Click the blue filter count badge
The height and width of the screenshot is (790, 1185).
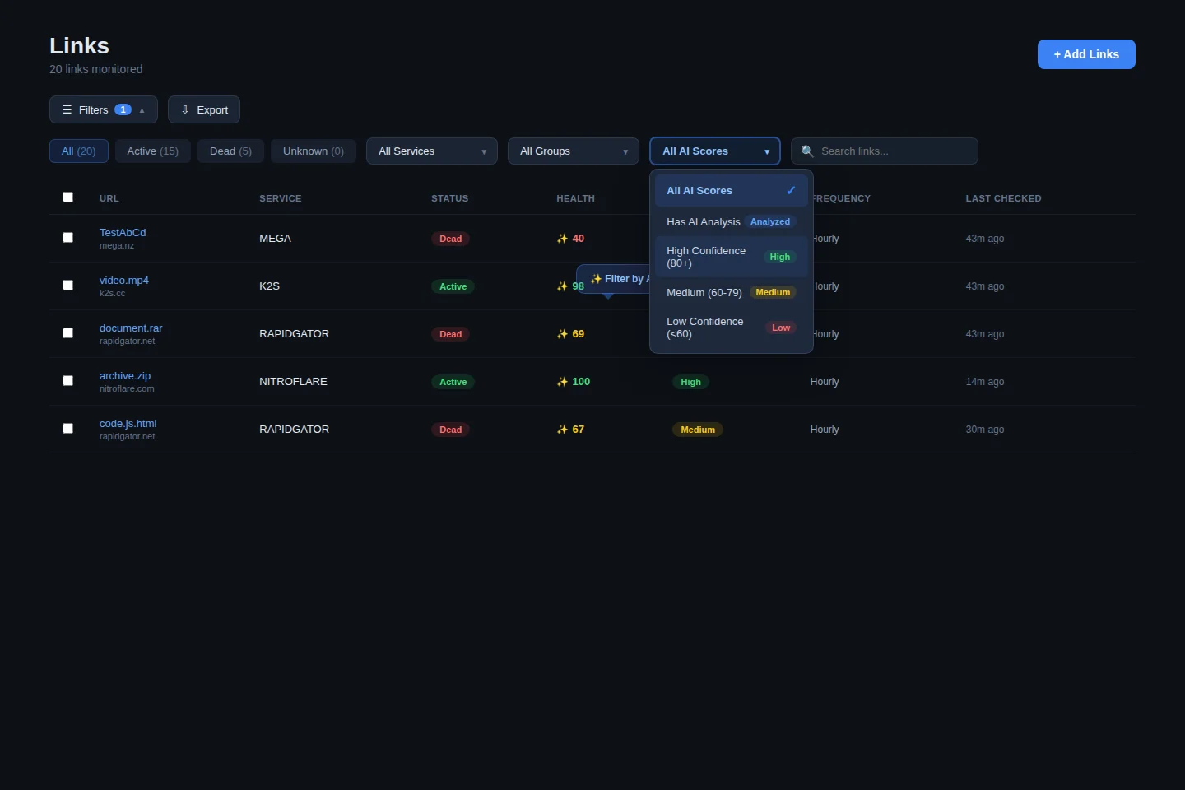(123, 109)
